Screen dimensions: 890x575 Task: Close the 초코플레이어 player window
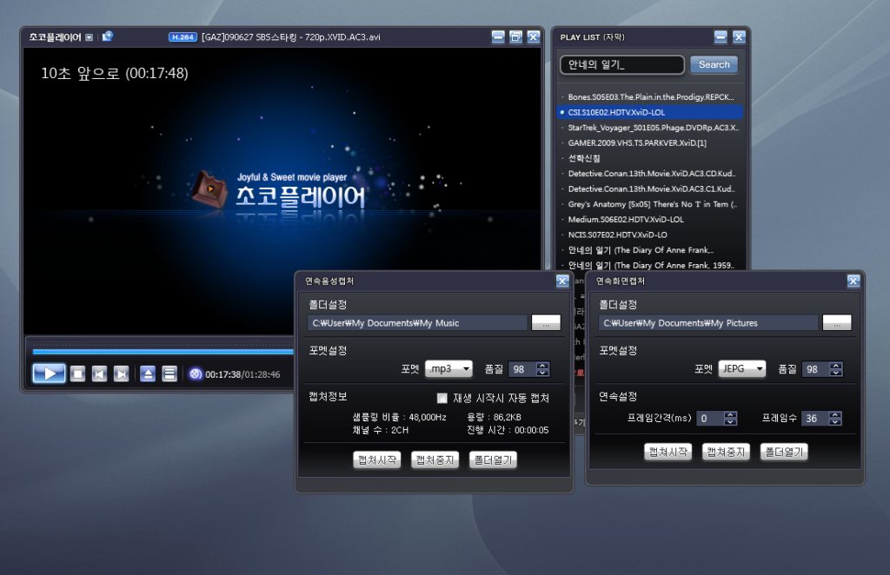(533, 36)
